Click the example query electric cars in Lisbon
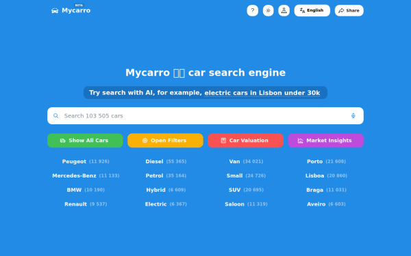 coord(262,93)
